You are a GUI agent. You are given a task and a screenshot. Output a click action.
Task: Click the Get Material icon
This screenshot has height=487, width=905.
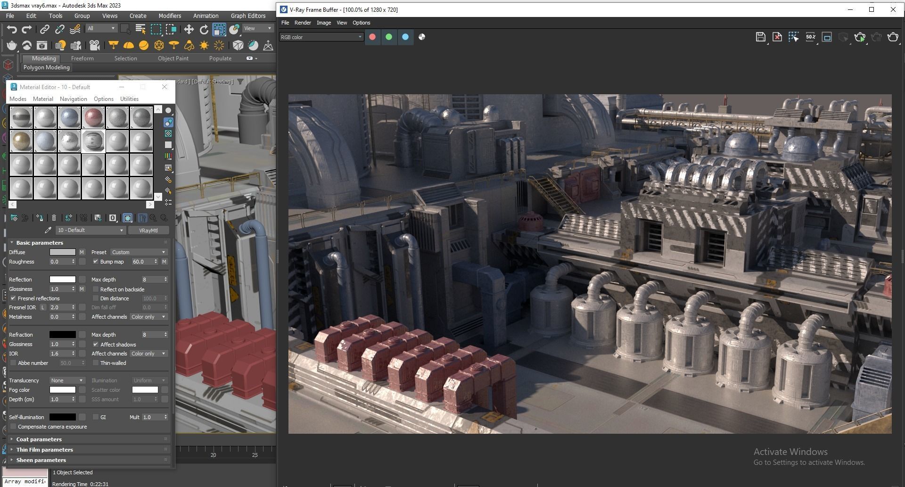(14, 218)
